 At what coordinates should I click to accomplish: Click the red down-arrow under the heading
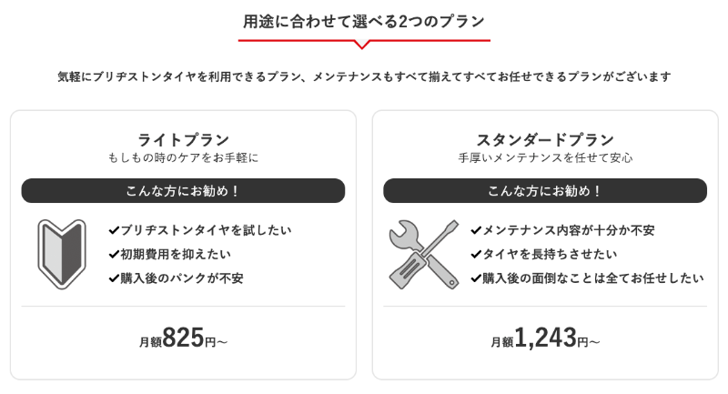coord(363,44)
